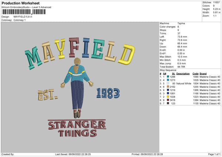Click the Max Stitch value '10.5 mm'
Viewport: 222px width, 157px height.
[x=182, y=57]
